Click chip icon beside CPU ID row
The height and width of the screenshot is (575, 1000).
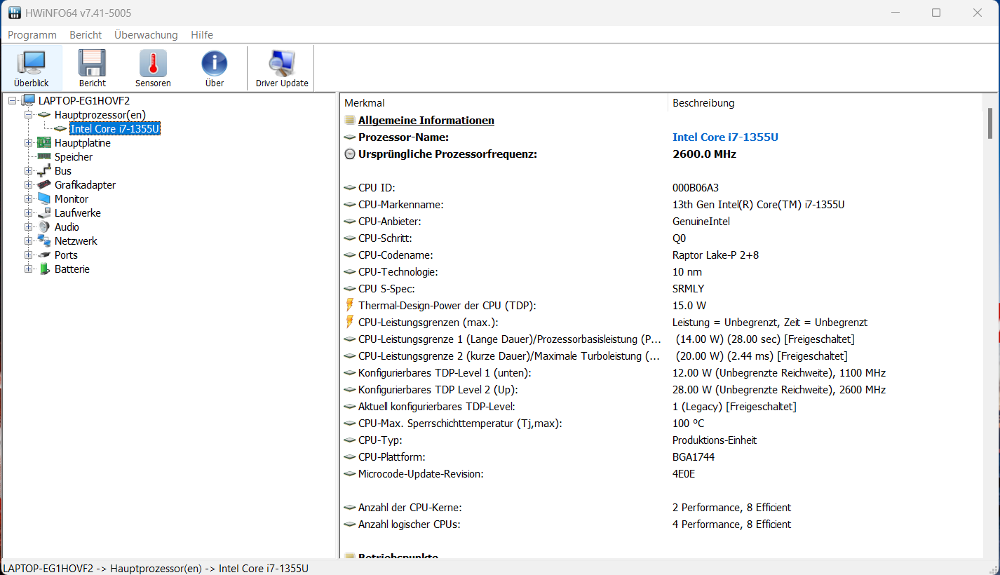[x=350, y=187]
